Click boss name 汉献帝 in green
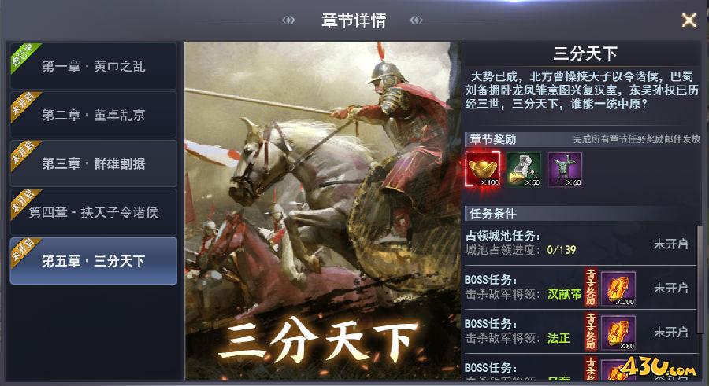This screenshot has width=709, height=386. click(564, 294)
